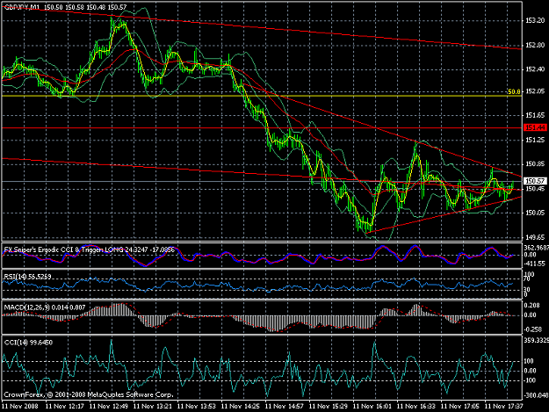Click the 149.65 price axis label
The width and height of the screenshot is (549, 412).
pos(535,237)
